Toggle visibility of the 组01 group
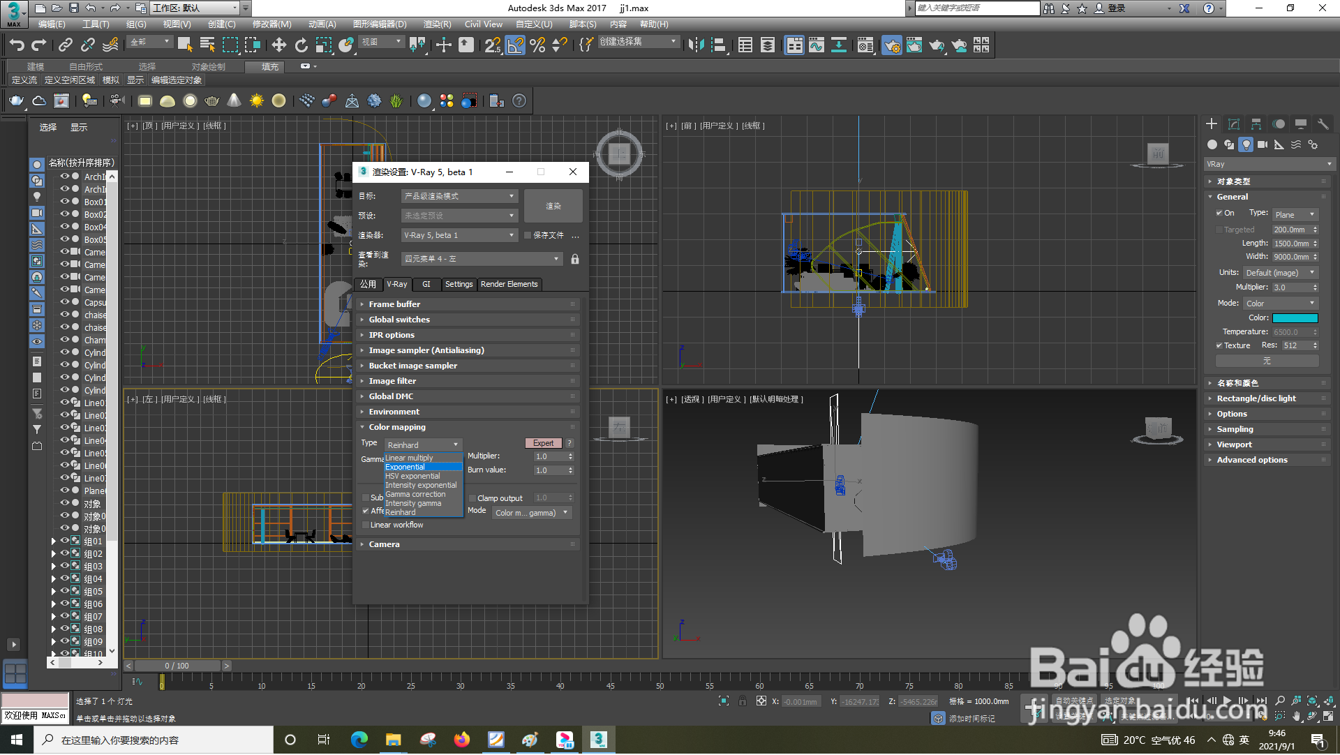 (65, 541)
